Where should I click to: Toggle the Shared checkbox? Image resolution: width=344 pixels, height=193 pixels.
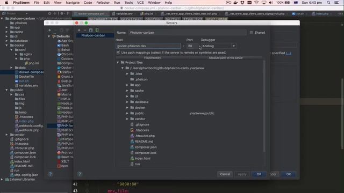[x=252, y=32]
